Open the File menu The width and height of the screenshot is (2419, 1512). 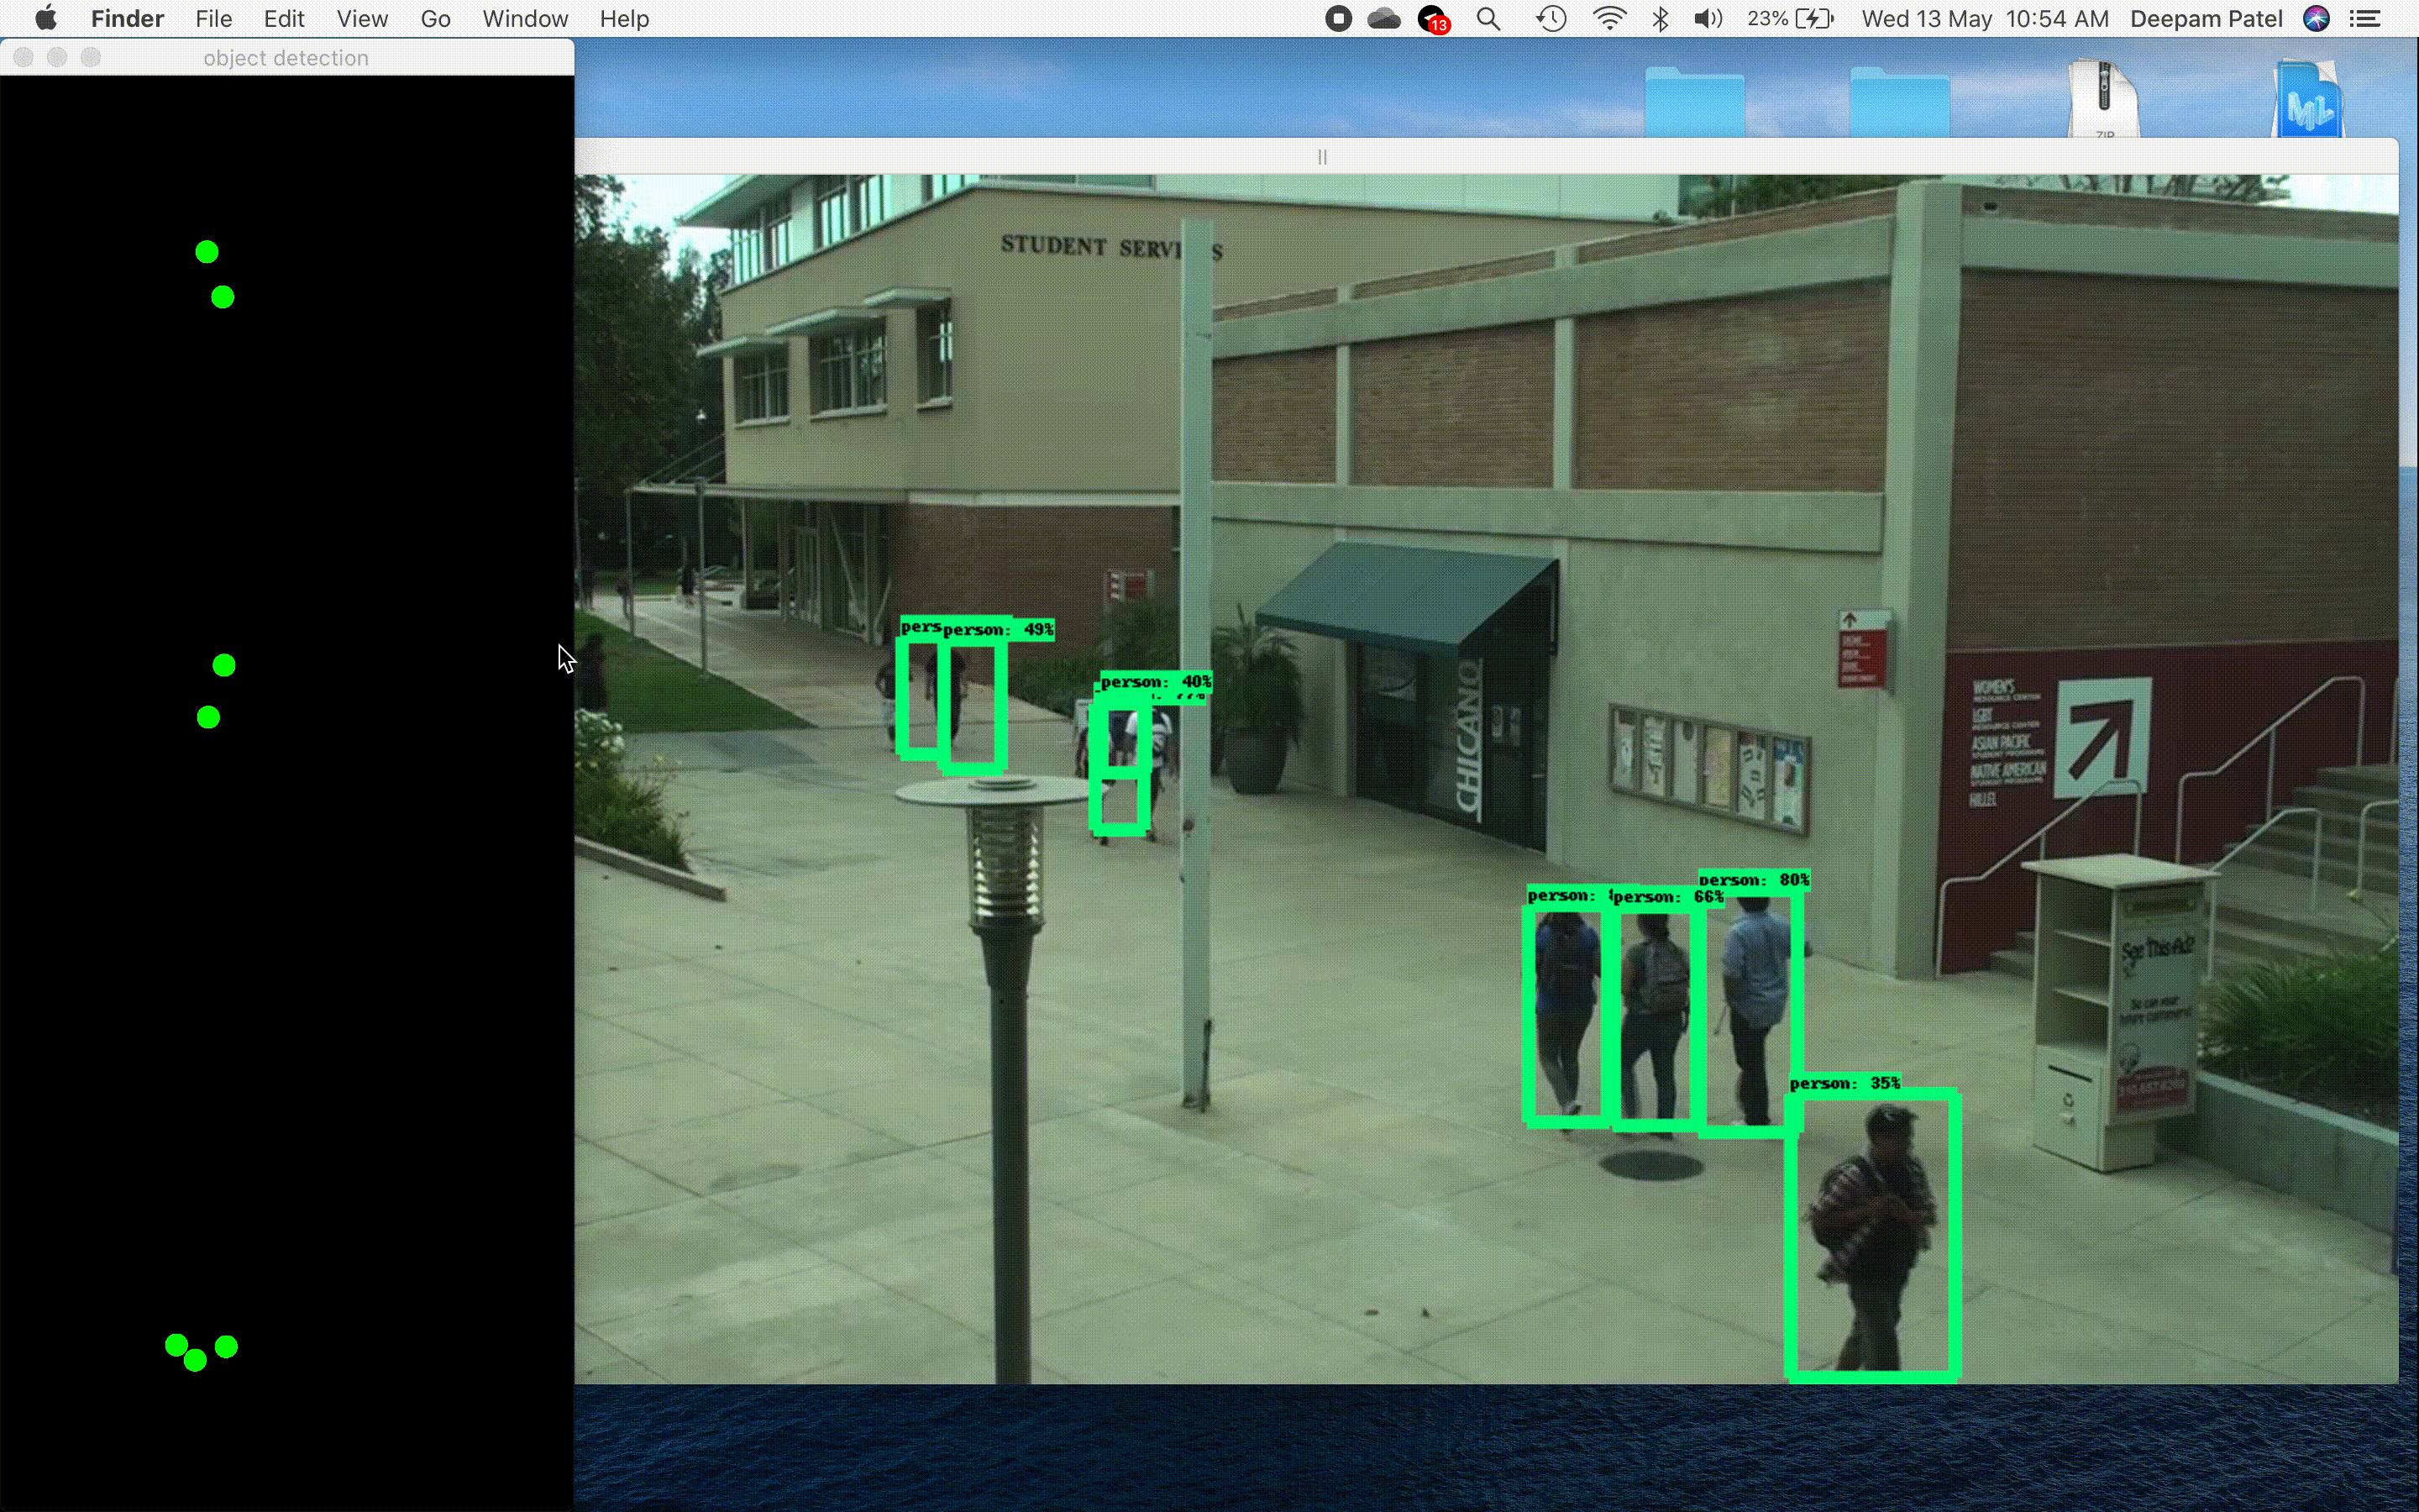point(213,19)
